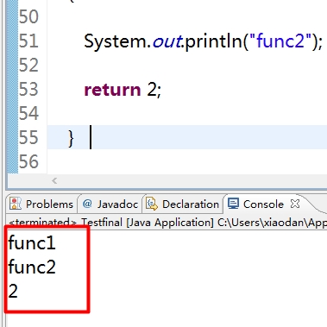Click the Declaration tab icon
This screenshot has height=327, width=327.
point(152,204)
